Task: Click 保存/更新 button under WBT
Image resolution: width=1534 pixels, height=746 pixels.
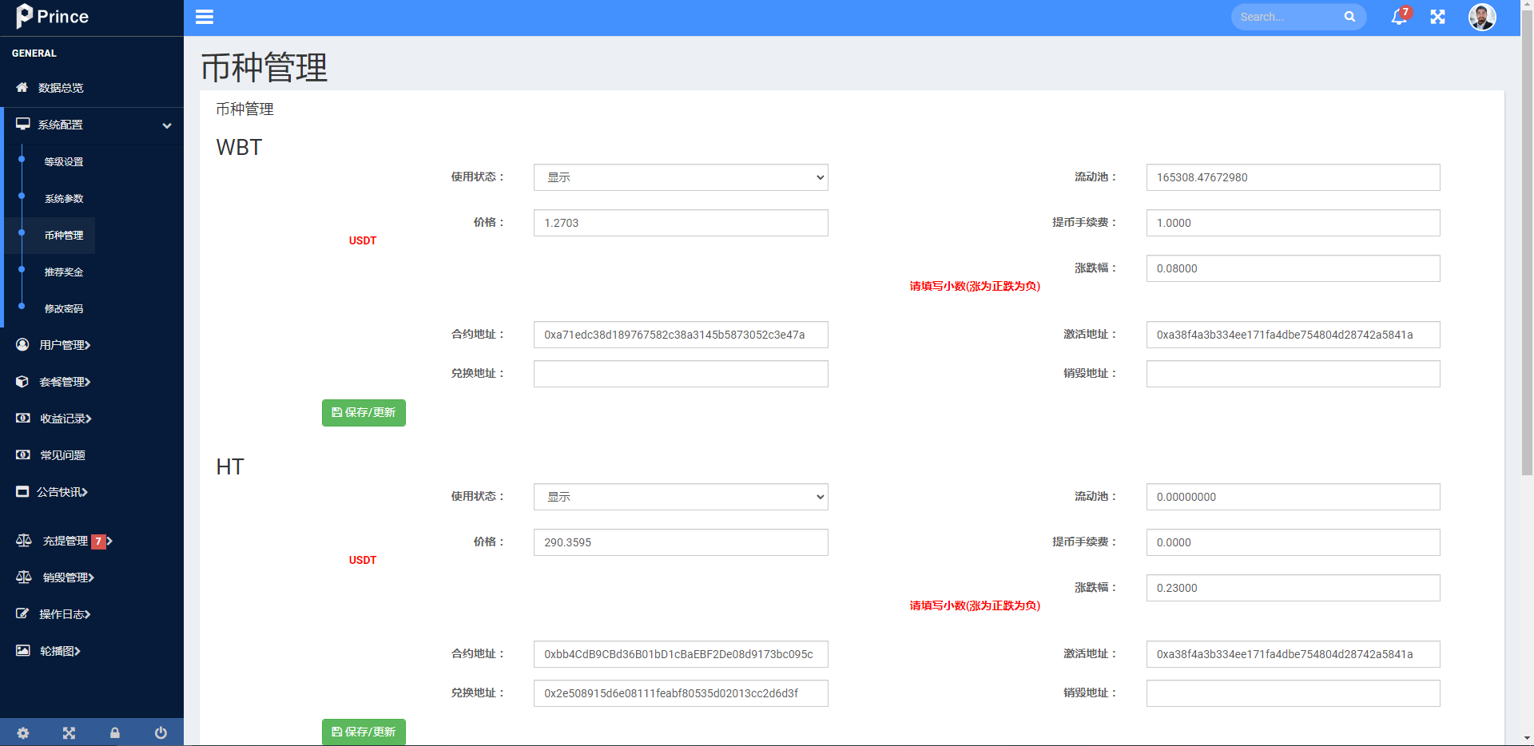Action: click(x=364, y=413)
